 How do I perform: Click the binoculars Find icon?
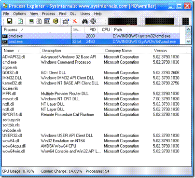point(85,21)
